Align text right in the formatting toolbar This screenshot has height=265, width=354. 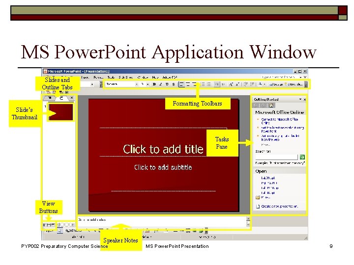[x=194, y=84]
